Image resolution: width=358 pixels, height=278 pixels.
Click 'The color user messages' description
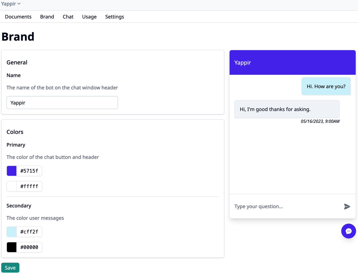point(35,218)
